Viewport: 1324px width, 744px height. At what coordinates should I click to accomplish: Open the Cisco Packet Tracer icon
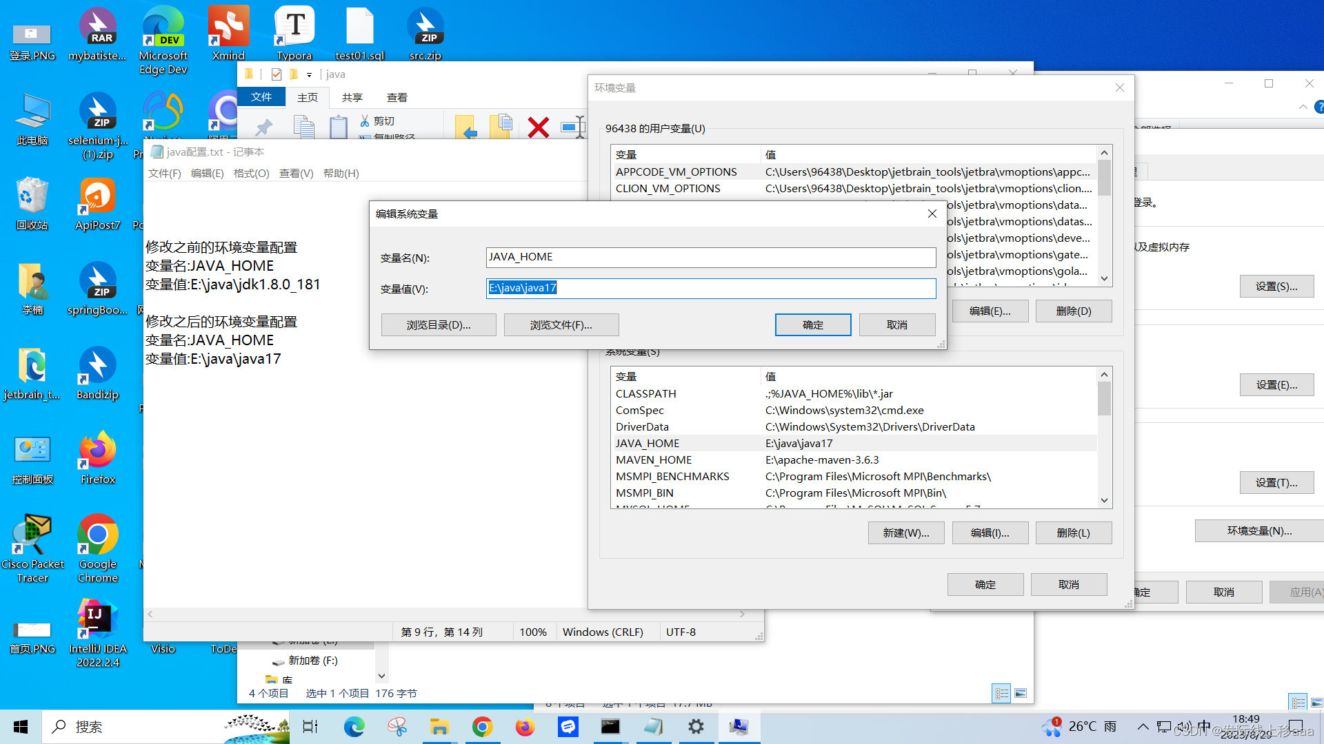(32, 548)
